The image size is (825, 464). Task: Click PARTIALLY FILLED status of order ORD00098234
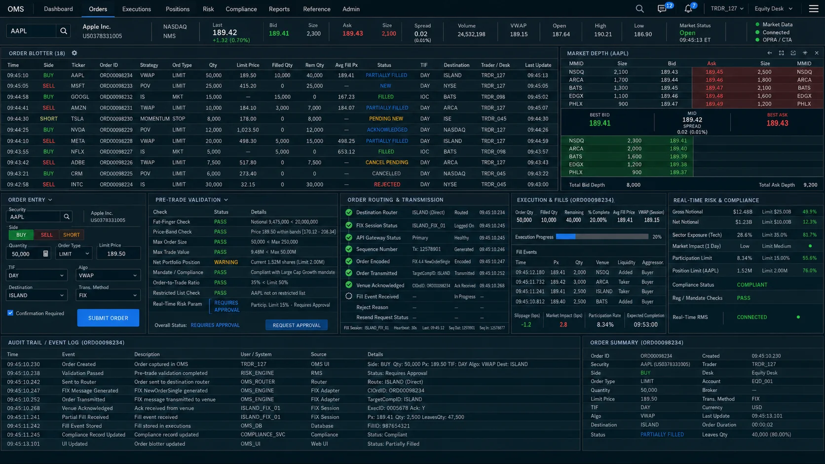click(x=386, y=75)
